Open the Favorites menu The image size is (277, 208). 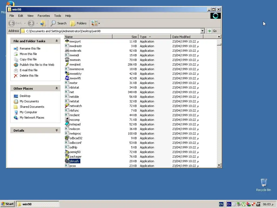pyautogui.click(x=44, y=16)
